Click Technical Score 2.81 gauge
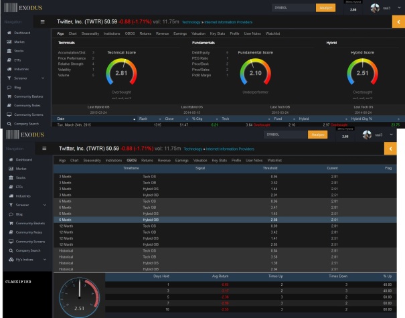 point(121,72)
